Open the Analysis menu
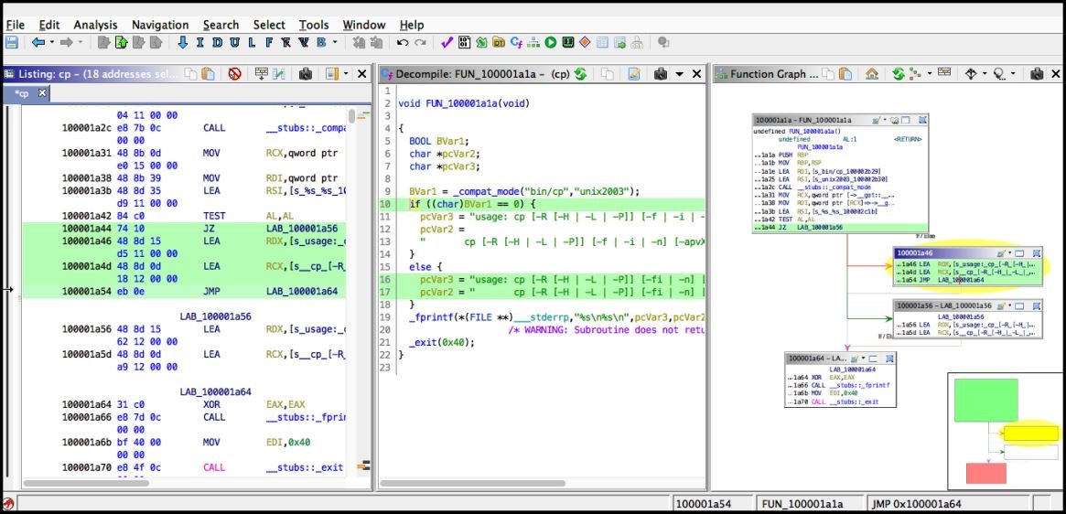The image size is (1066, 514). 95,26
